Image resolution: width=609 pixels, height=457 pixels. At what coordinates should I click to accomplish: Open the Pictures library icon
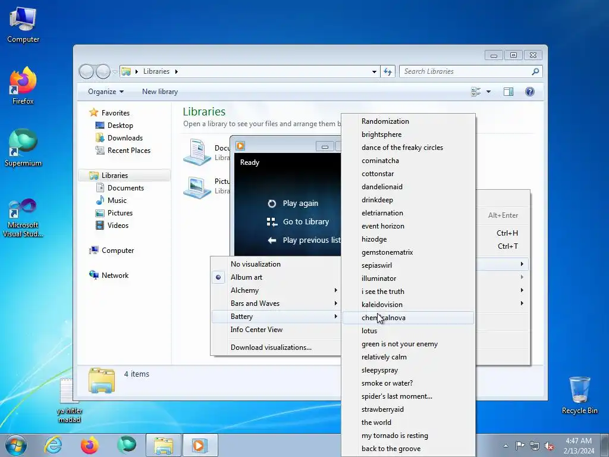[197, 187]
